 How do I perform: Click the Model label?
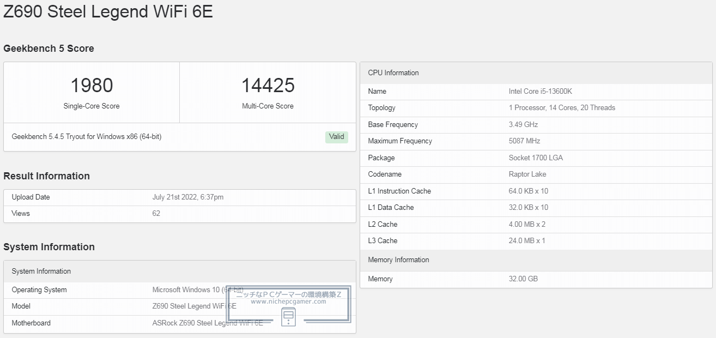21,306
